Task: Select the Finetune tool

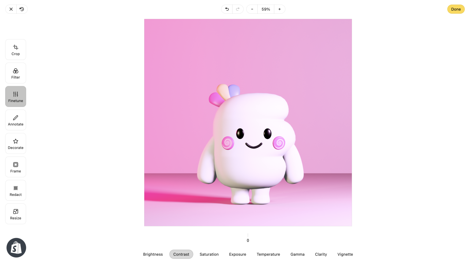Action: [x=15, y=96]
